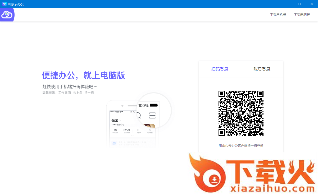Maximize the 山东云办公 window
Viewport: 318px width, 194px height.
pos(299,4)
